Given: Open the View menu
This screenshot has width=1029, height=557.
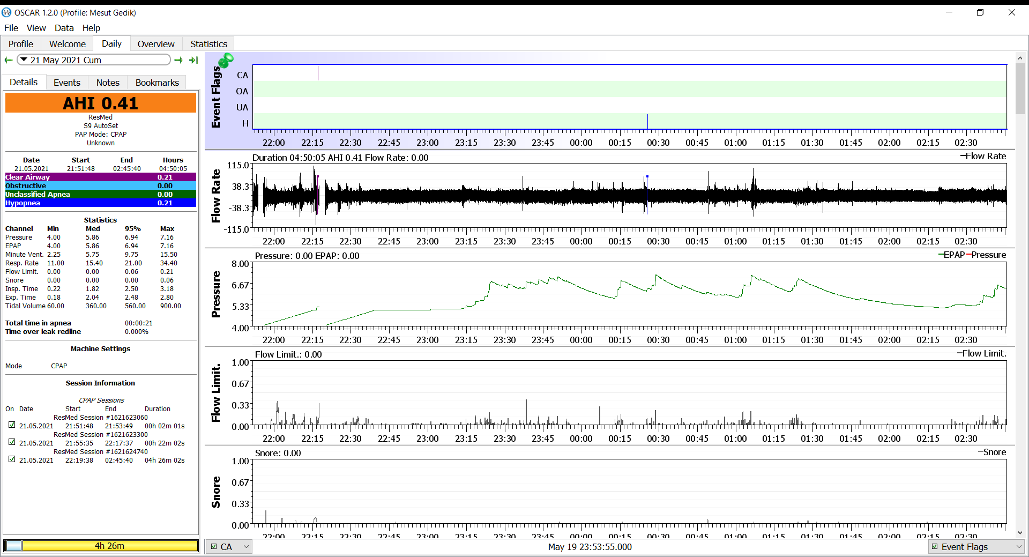Looking at the screenshot, I should coord(36,28).
